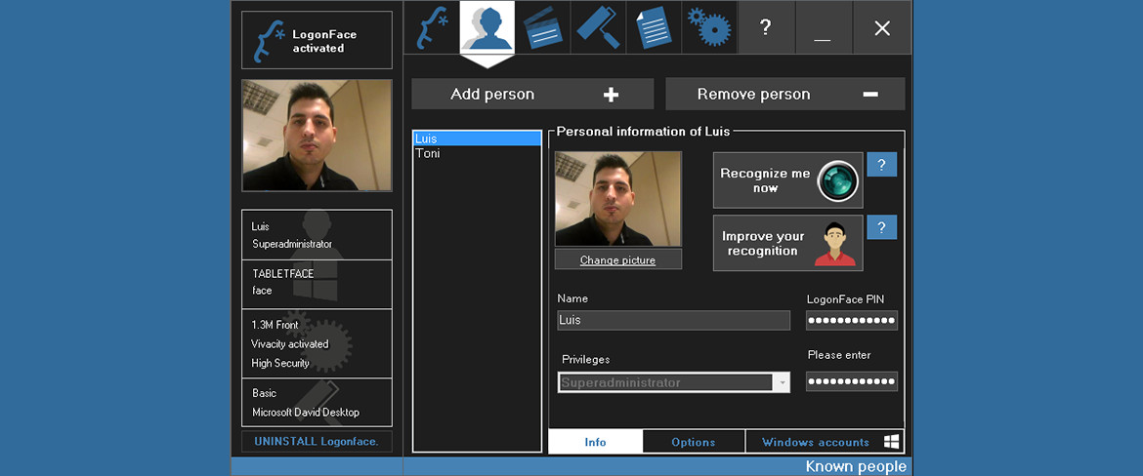Click UNINSTALL Logonface link
The width and height of the screenshot is (1143, 476).
tap(317, 441)
